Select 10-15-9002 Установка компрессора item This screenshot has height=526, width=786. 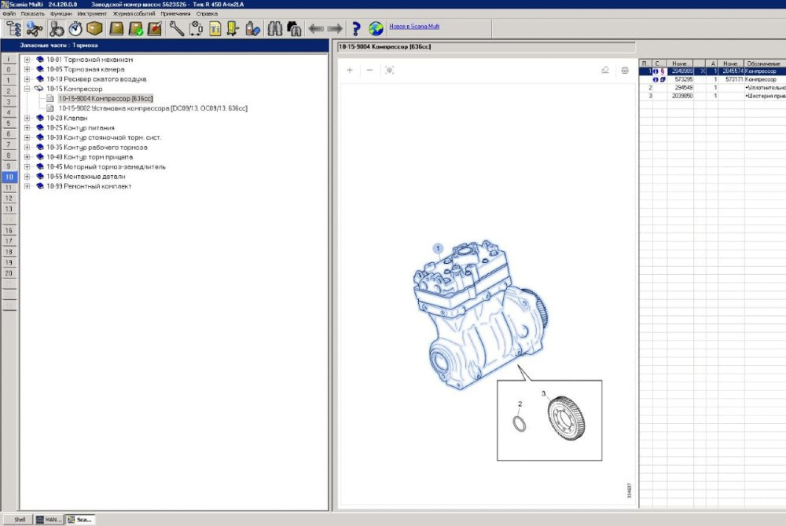pos(152,108)
